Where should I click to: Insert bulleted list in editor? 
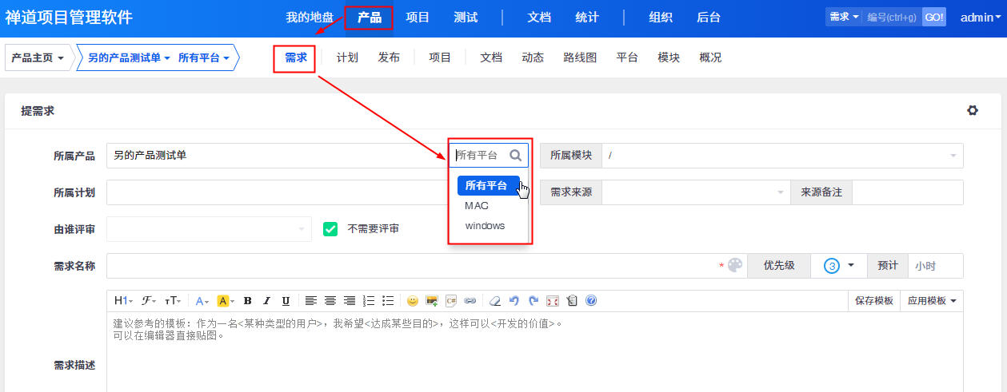(388, 301)
